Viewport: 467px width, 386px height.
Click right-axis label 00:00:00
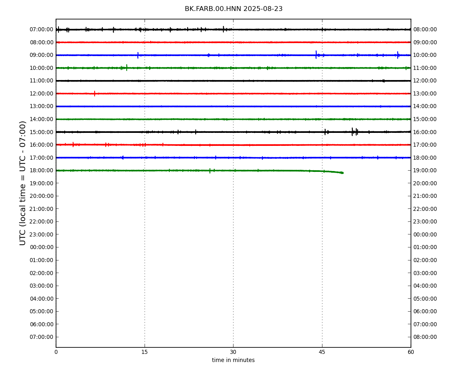click(425, 234)
